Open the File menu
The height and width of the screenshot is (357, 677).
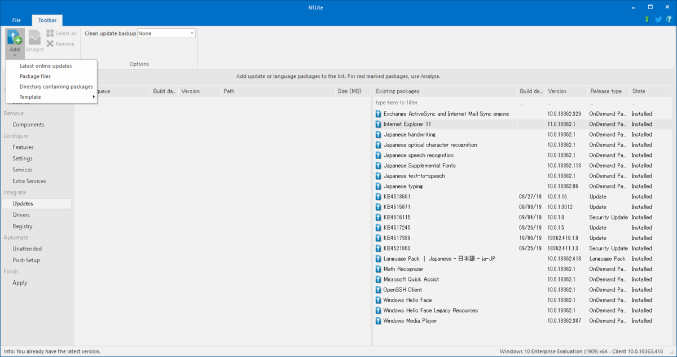pos(16,20)
